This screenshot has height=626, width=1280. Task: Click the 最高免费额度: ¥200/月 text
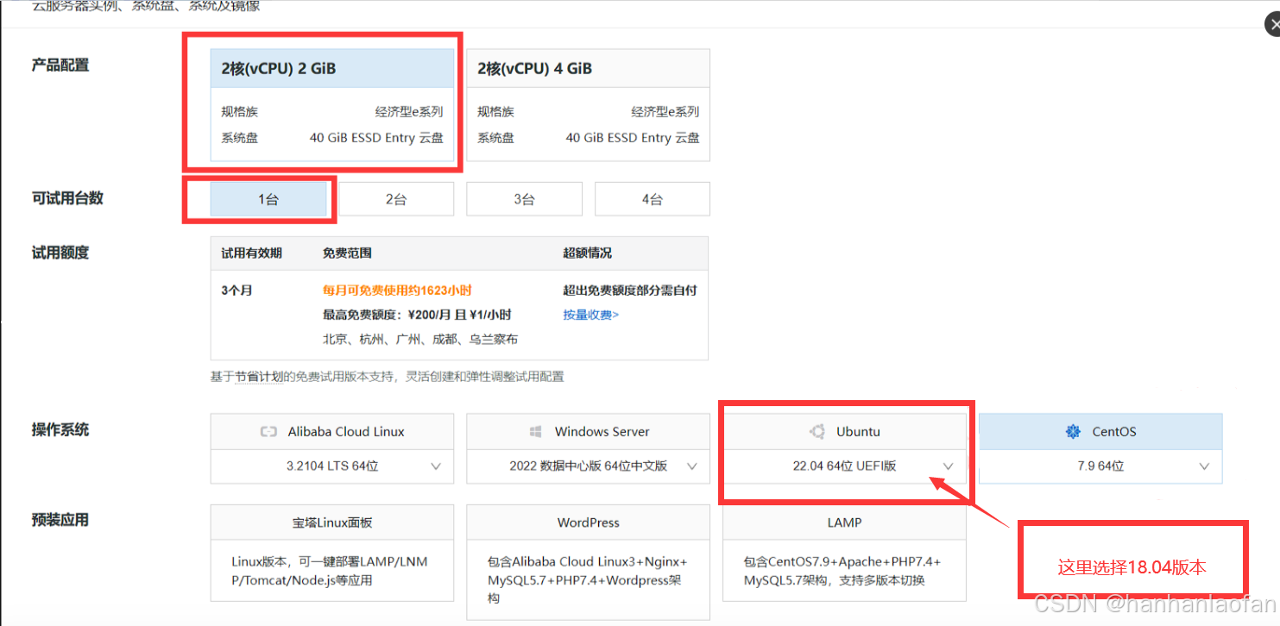pos(385,315)
